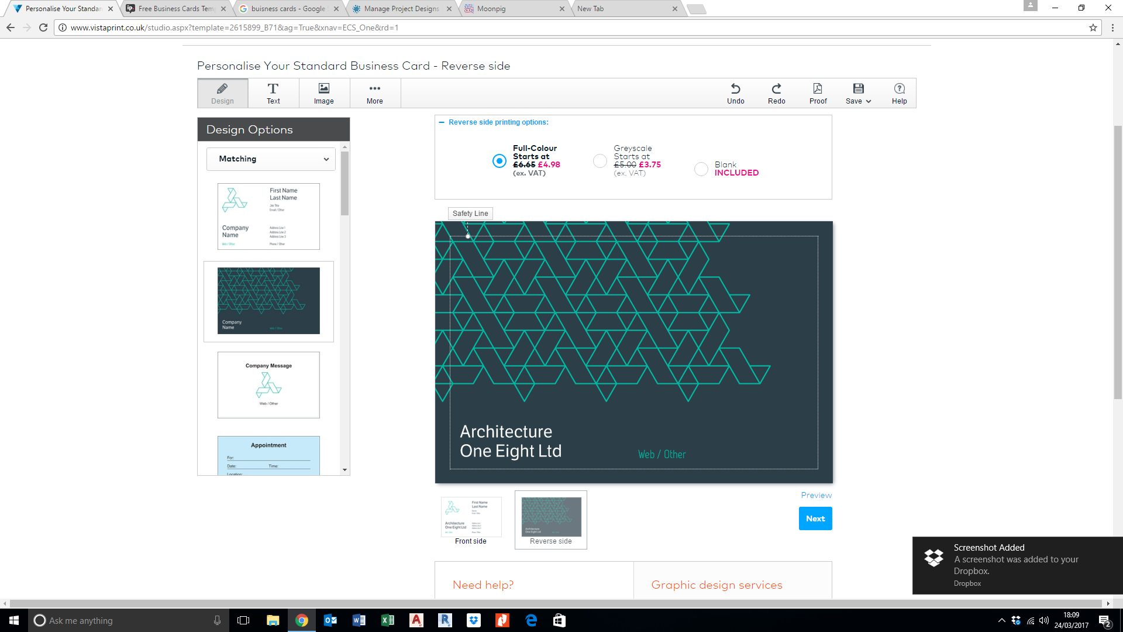Select the Design pencil tool
Image resolution: width=1123 pixels, height=632 pixels.
222,89
